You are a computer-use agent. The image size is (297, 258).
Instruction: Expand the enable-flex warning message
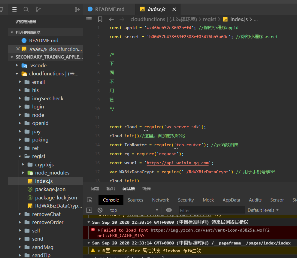pos(99,251)
